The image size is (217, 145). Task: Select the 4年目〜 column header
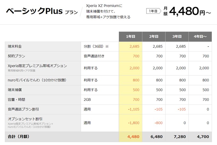200,37
